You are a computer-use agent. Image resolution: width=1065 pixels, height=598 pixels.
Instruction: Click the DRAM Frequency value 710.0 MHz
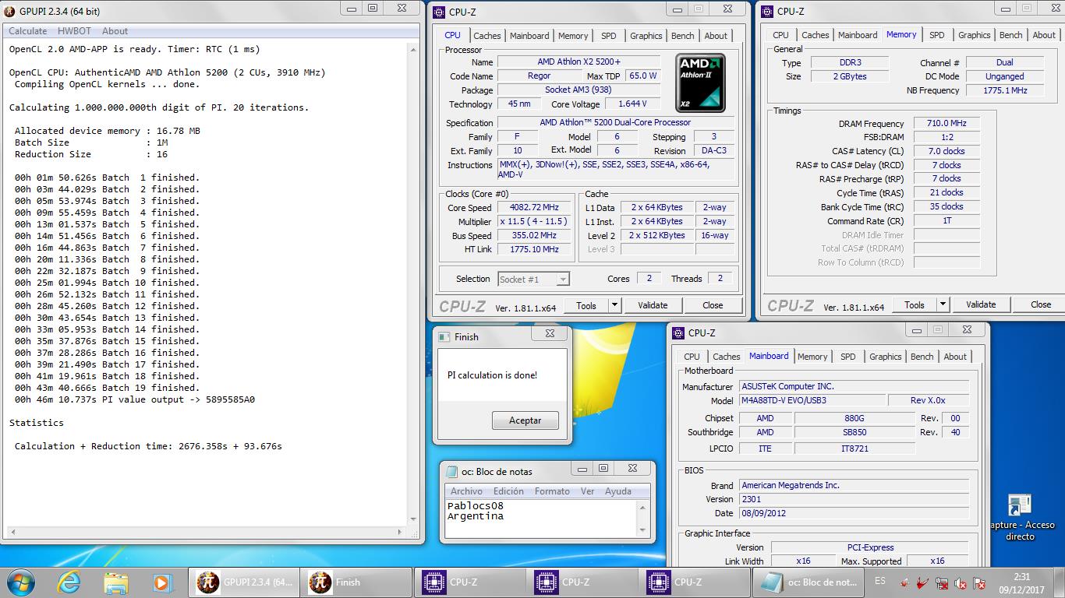[x=946, y=123]
